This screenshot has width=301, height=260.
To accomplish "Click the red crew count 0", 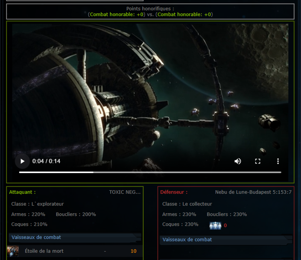I will click(x=225, y=225).
